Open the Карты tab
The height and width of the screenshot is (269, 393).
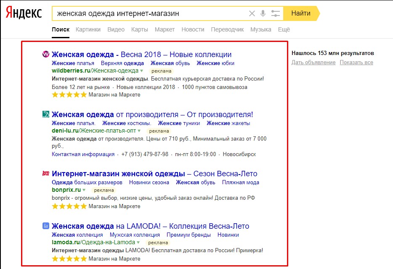pos(140,29)
